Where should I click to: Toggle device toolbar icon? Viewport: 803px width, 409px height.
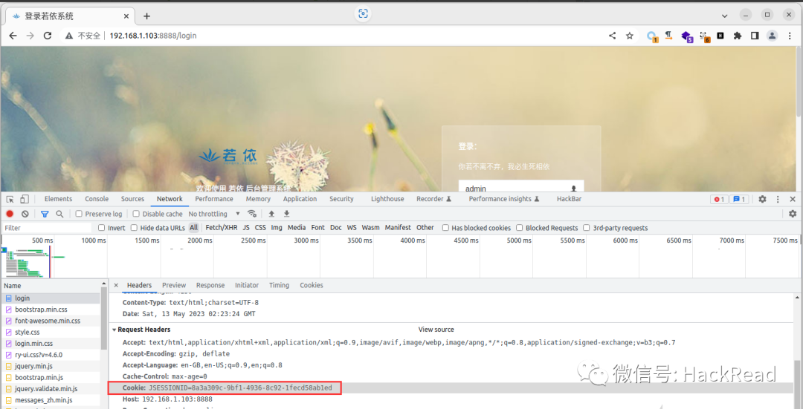point(24,199)
